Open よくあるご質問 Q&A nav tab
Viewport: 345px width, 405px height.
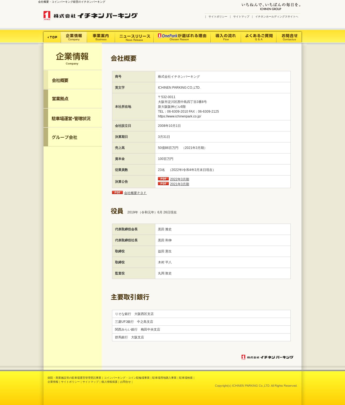259,37
